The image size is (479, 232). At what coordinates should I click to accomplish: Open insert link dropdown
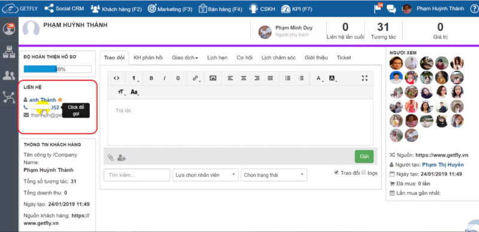(196, 78)
